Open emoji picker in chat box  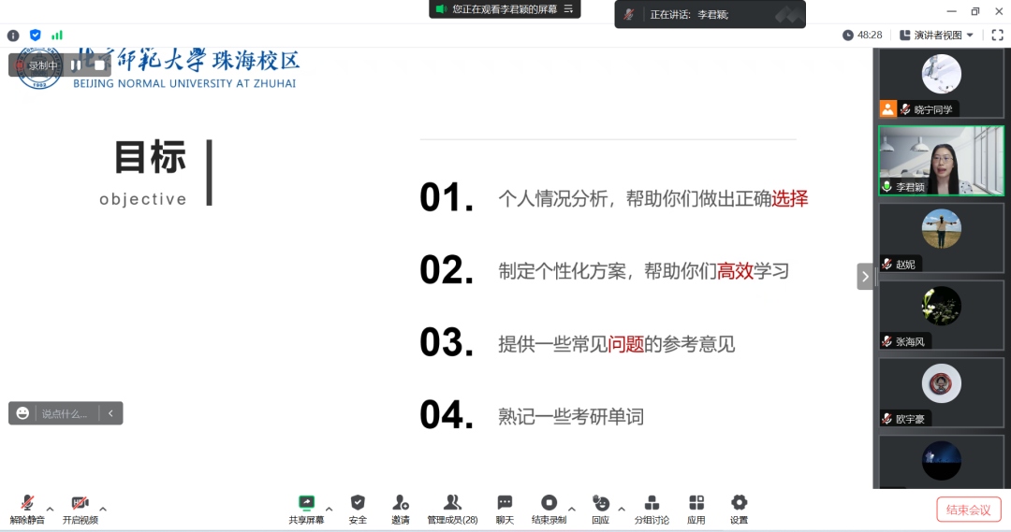pos(22,413)
